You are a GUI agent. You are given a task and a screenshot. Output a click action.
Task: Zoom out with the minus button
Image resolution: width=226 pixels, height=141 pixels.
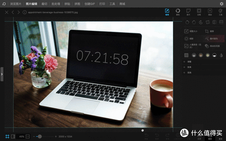[34, 136]
